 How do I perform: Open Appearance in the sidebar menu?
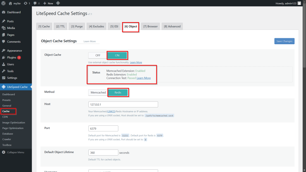coord(14,51)
